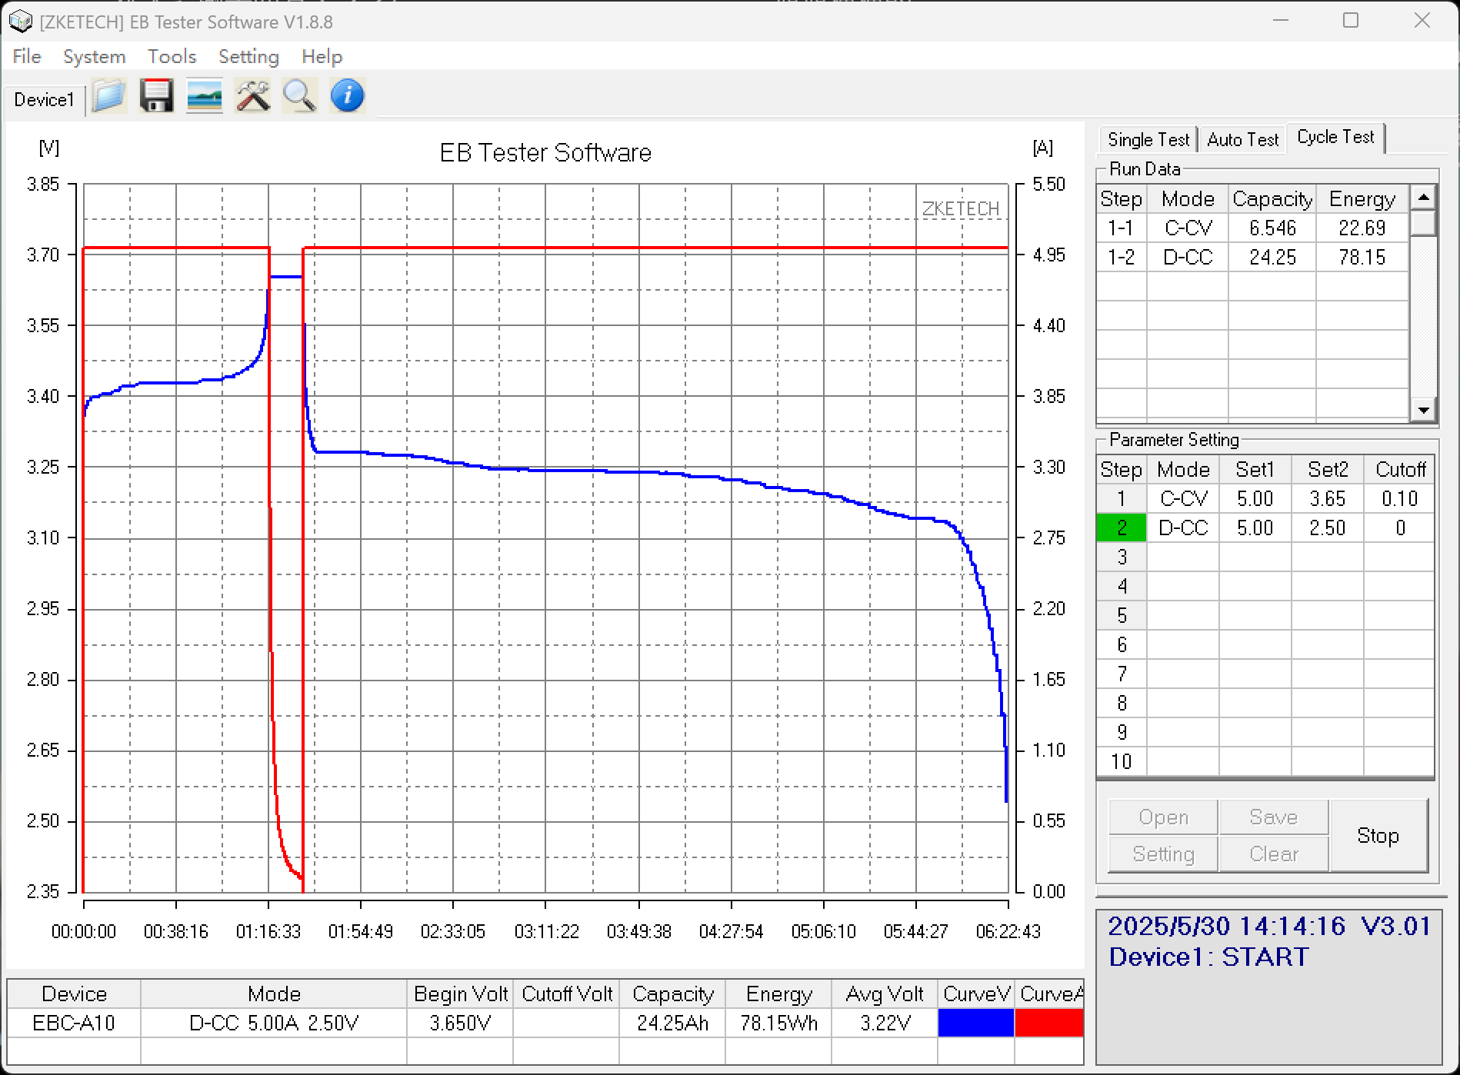Open the Tools menu
Screen dimensions: 1460x1075
172,57
